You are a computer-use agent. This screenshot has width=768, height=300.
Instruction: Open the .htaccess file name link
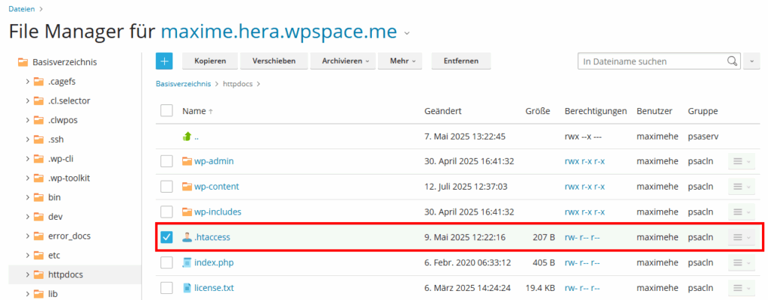click(x=212, y=237)
